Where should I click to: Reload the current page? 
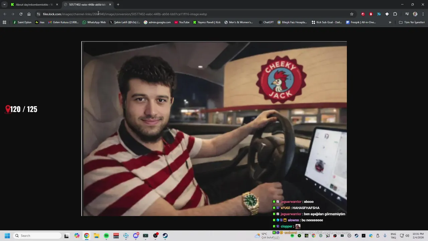[x=21, y=14]
